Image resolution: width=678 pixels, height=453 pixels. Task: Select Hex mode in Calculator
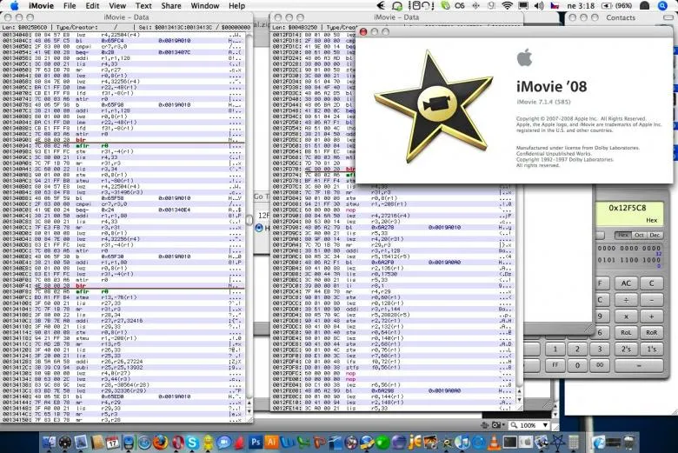(x=623, y=235)
